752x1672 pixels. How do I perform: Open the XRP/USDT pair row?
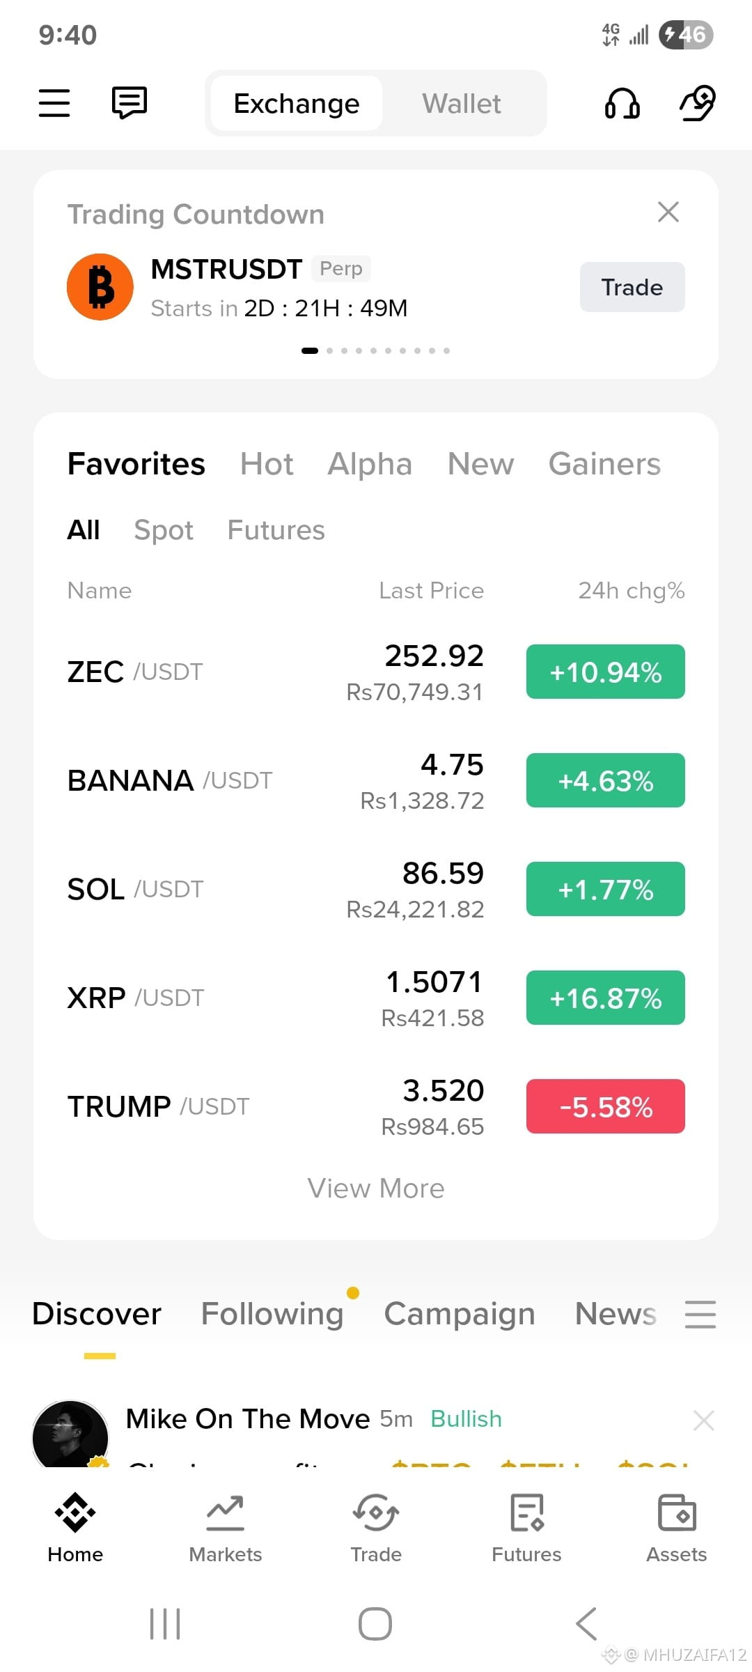pyautogui.click(x=376, y=998)
